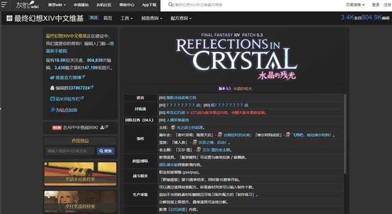
Task: Open the 最终幻想XIV中文维基 title link
Action: tap(49, 18)
